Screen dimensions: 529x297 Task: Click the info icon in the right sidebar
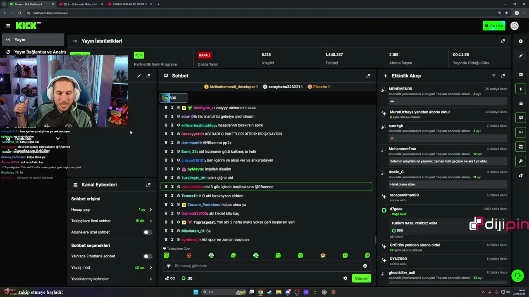[x=521, y=41]
